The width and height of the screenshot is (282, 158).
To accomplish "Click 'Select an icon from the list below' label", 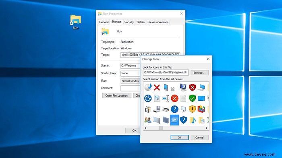I will pyautogui.click(x=163, y=79).
